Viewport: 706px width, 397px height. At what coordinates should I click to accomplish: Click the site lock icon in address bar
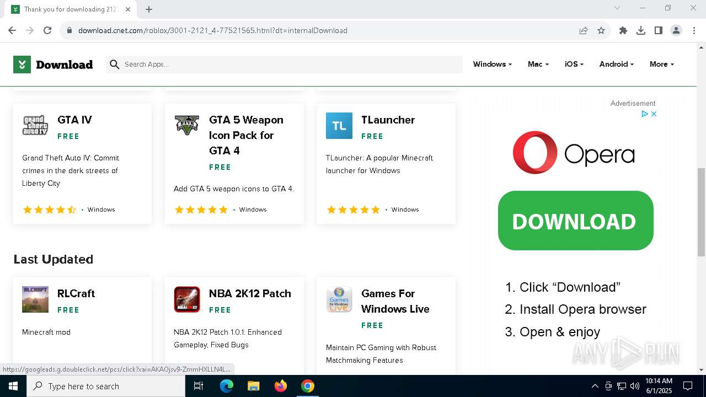click(x=69, y=30)
